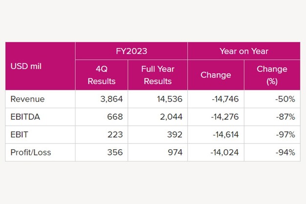Click the 3,864 revenue cell
The image size is (306, 204).
[x=111, y=99]
